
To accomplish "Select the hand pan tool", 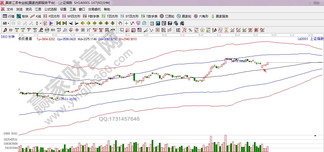I will tap(120, 23).
